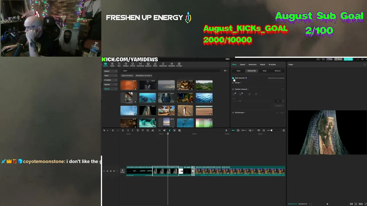Switch to the Speed tab
The width and height of the screenshot is (367, 206).
[x=243, y=65]
